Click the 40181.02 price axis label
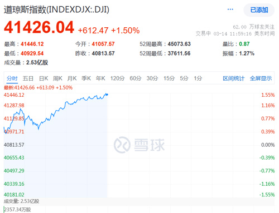This screenshot has width=279, height=213. pos(14,195)
